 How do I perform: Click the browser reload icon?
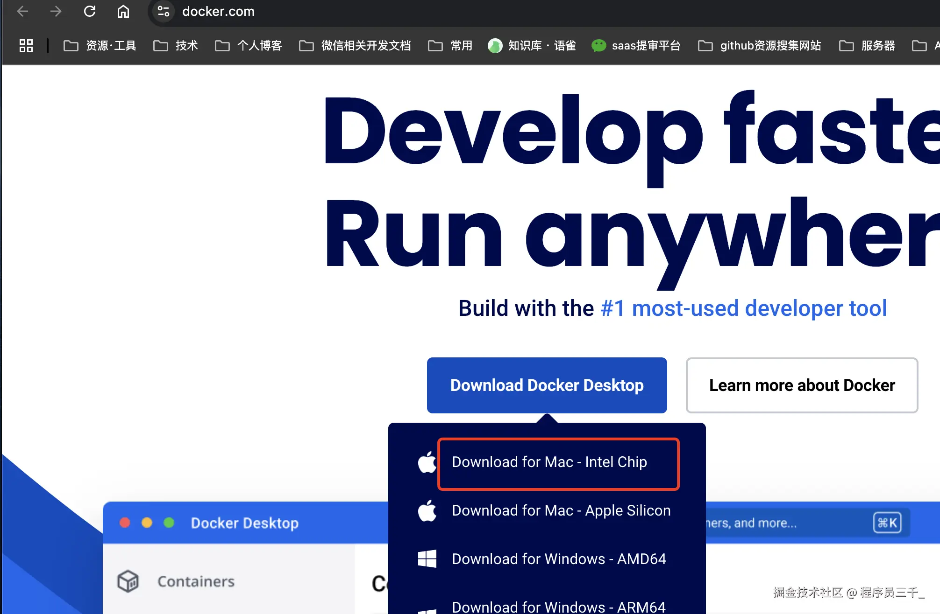[90, 11]
